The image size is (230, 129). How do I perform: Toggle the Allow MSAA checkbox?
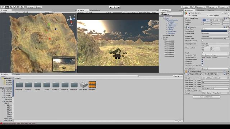(x=202, y=64)
